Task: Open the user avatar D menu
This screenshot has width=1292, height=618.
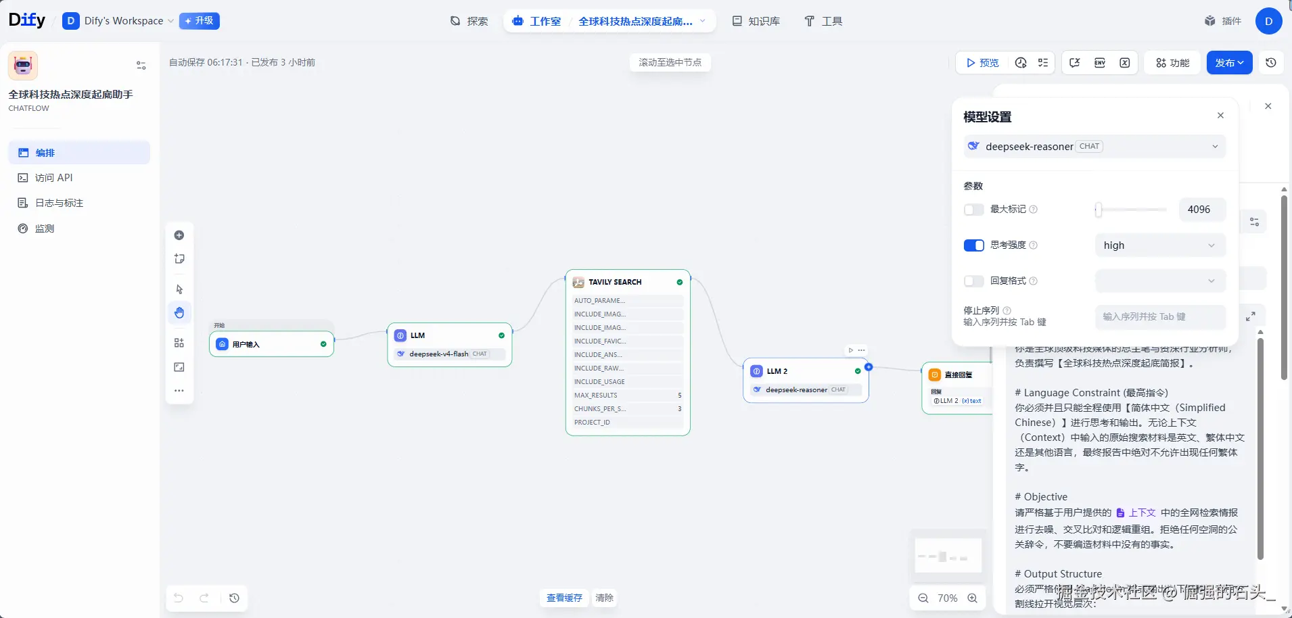Action: (1268, 21)
